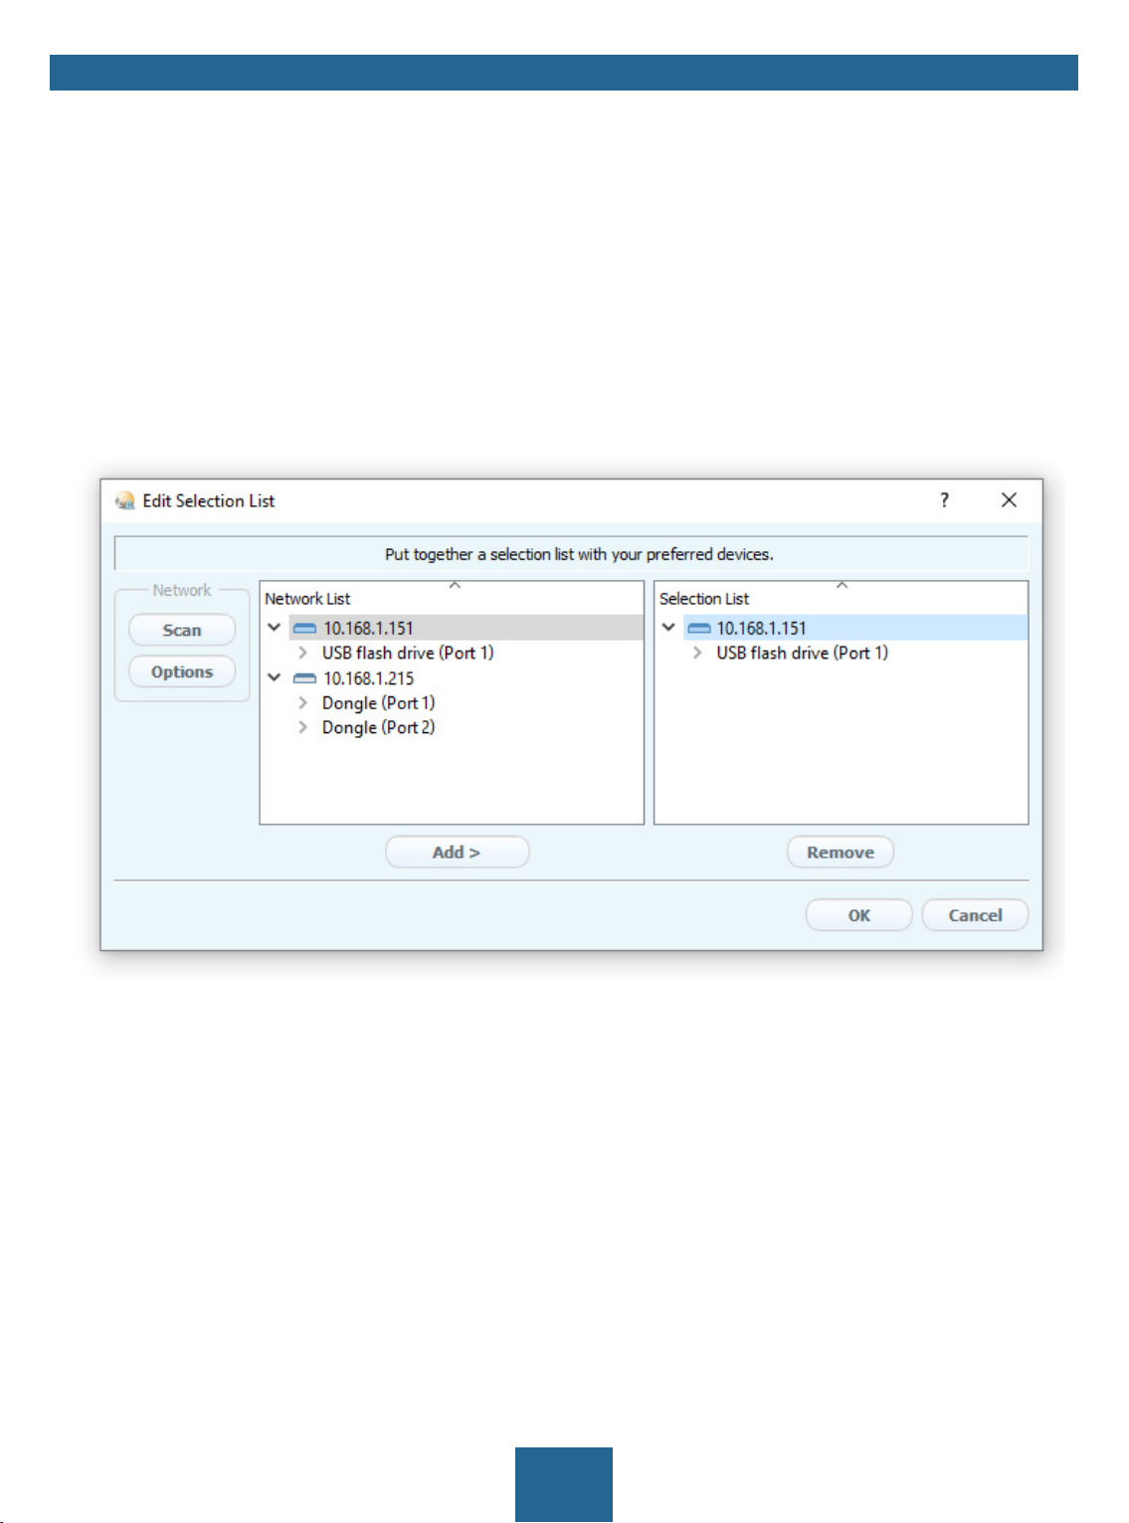Collapse 10.168.1.151 in Network List
This screenshot has height=1523, width=1129.
click(274, 628)
